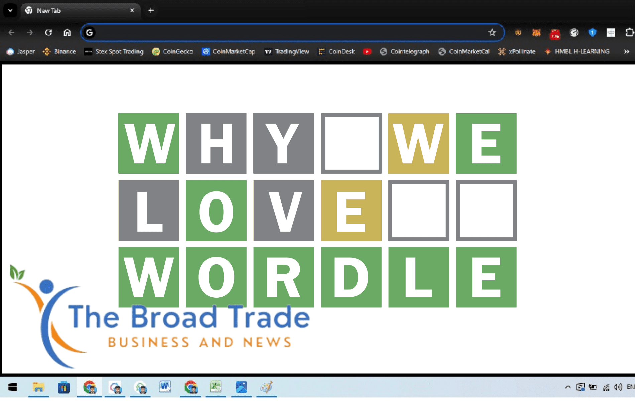Viewport: 635px width, 401px height.
Task: Check the battery status tray icon
Action: (x=593, y=387)
